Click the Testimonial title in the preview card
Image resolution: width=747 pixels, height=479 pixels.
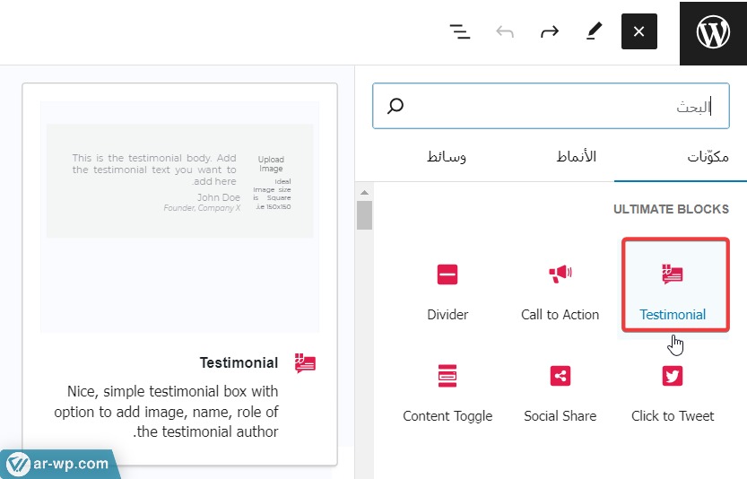(x=239, y=363)
